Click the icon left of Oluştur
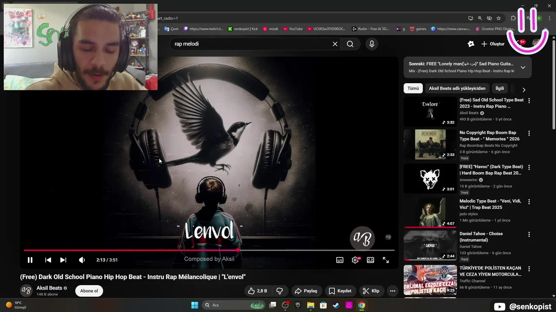The width and height of the screenshot is (556, 312). pyautogui.click(x=471, y=44)
